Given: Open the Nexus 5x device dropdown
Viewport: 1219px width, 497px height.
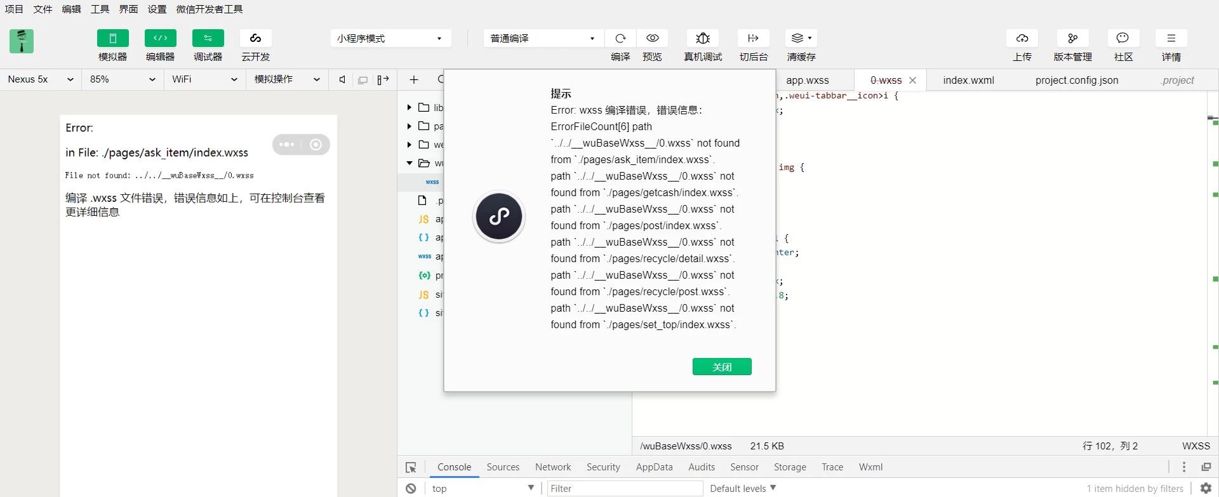Looking at the screenshot, I should tap(41, 79).
